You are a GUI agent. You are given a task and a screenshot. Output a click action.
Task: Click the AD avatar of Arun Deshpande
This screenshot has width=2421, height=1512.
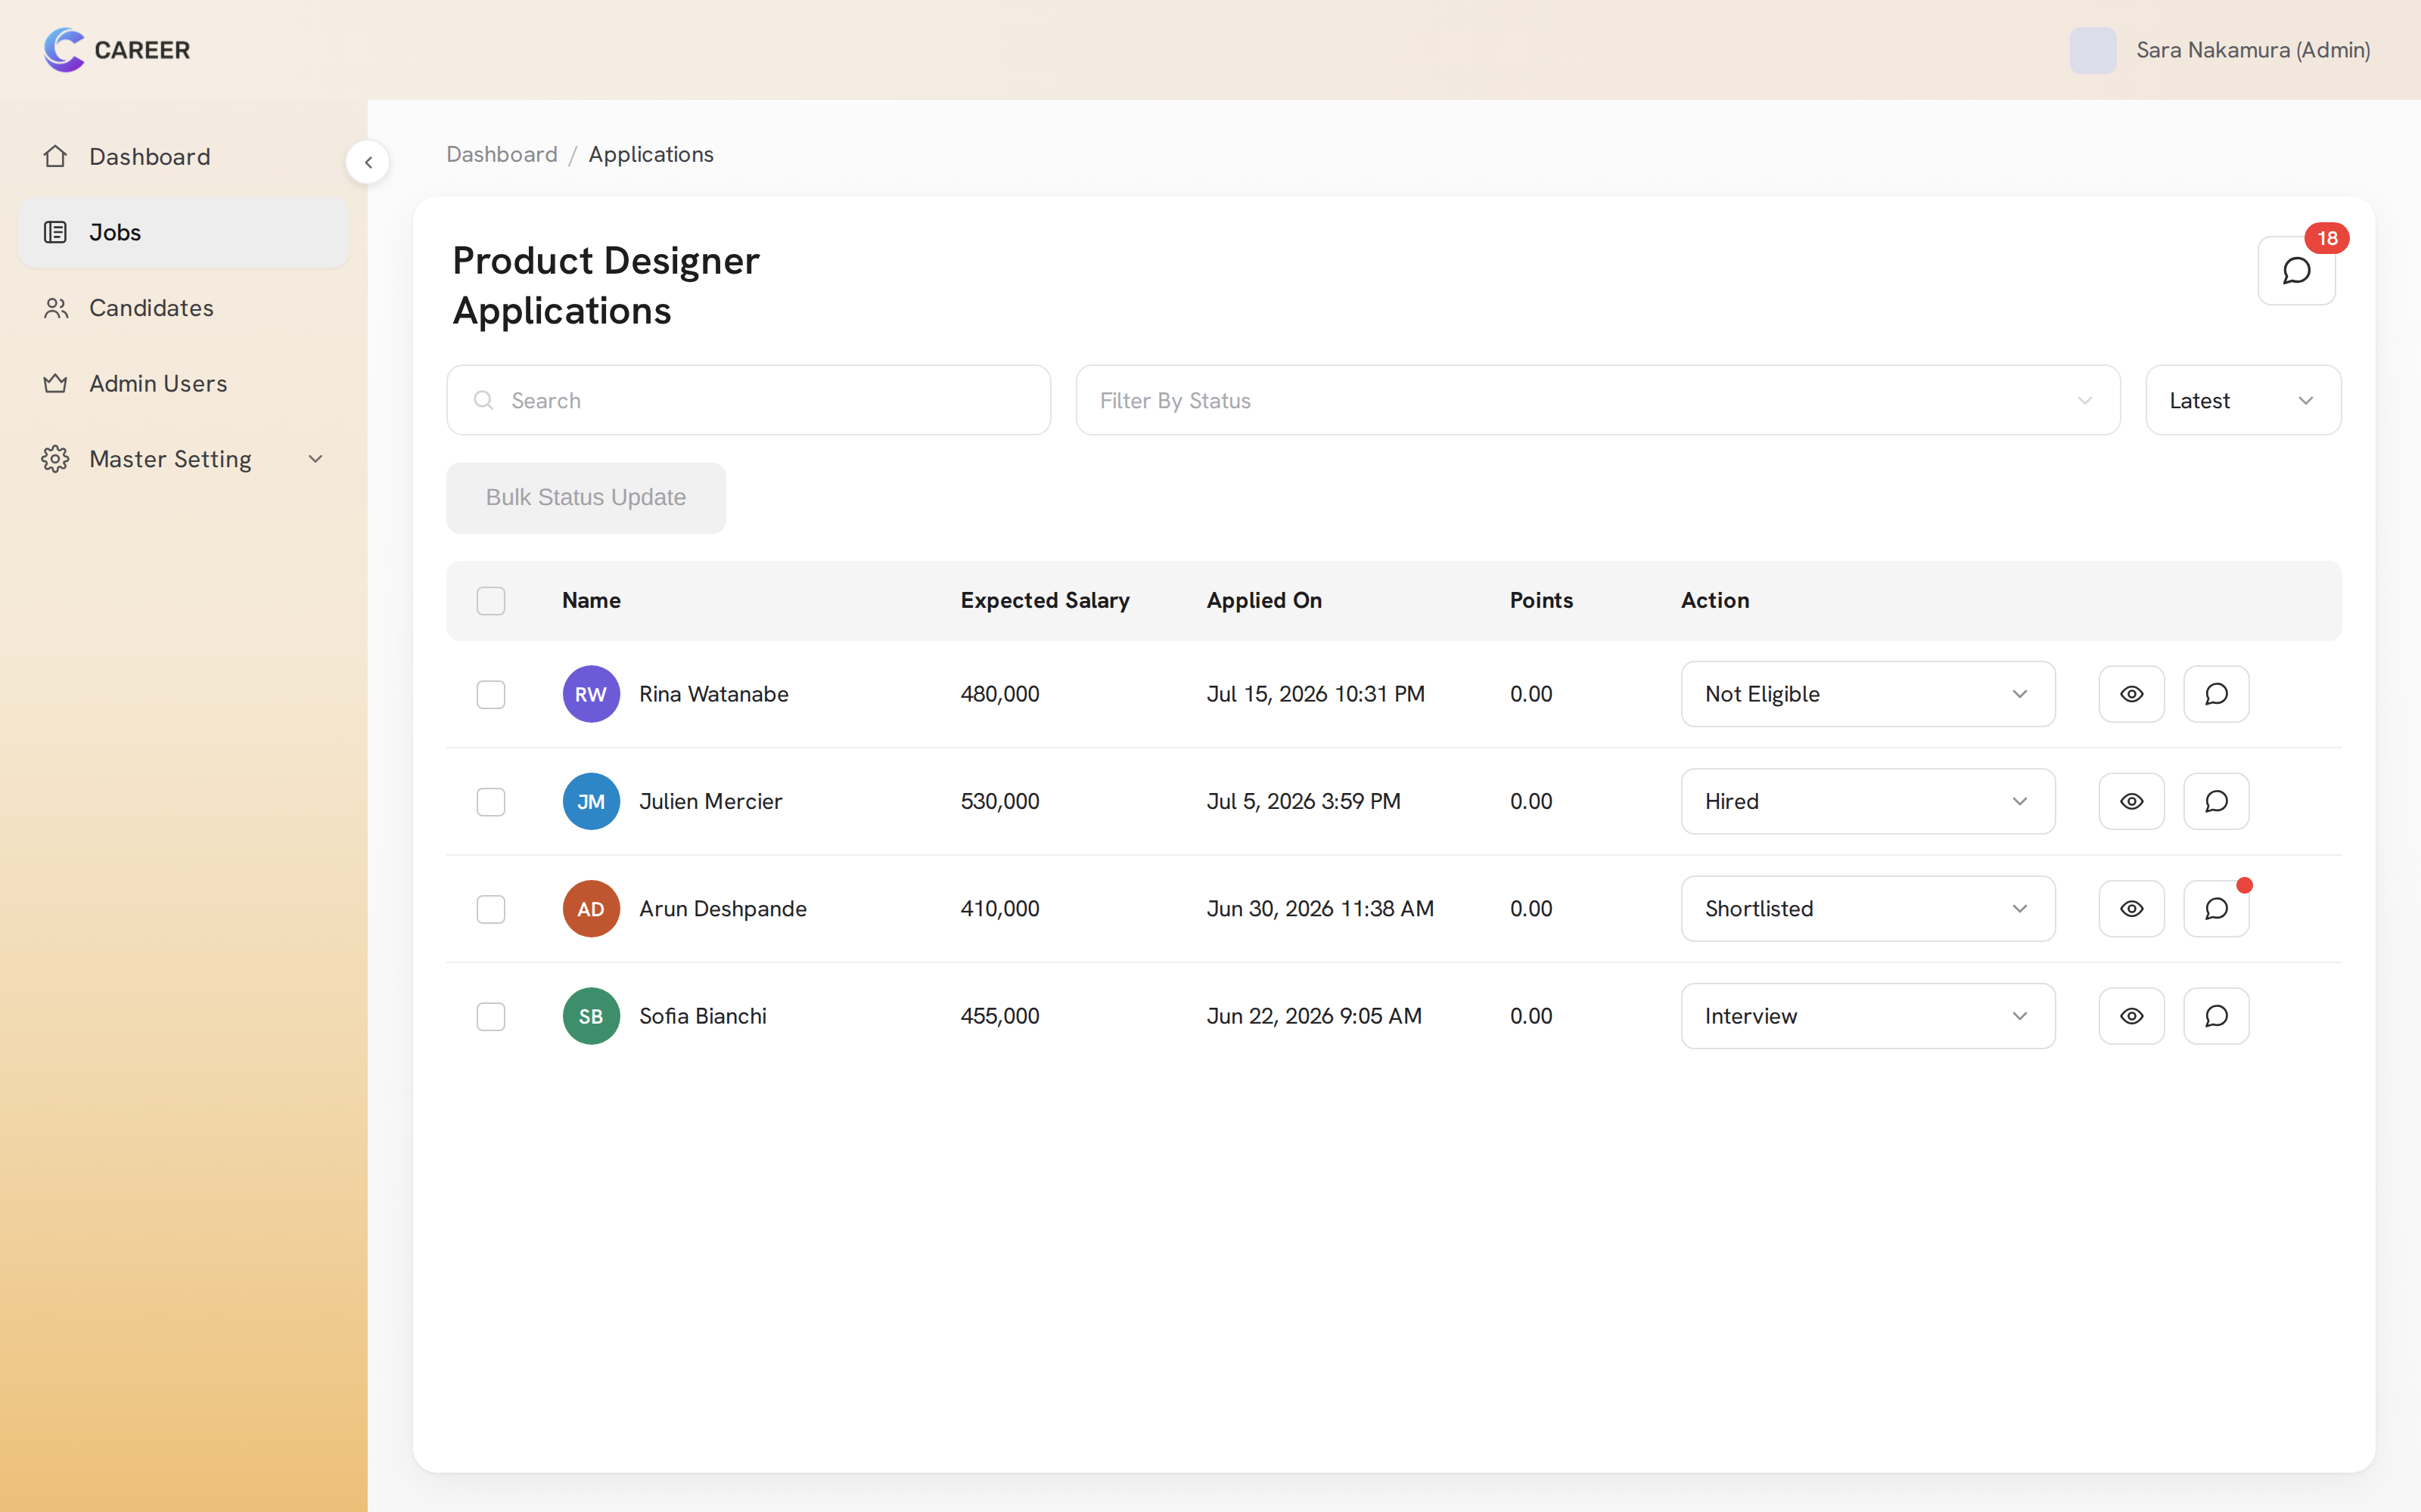(x=591, y=909)
